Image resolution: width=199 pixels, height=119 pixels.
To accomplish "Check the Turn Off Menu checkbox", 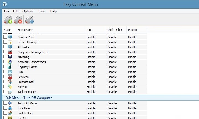I will pos(5,103).
